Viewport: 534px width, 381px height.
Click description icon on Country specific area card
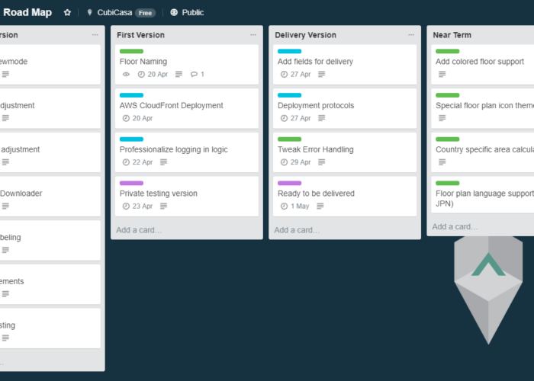442,162
